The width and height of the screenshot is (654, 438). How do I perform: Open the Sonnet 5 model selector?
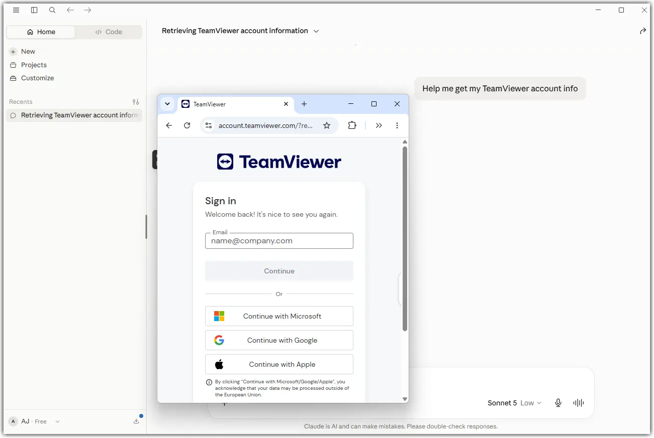[x=515, y=403]
